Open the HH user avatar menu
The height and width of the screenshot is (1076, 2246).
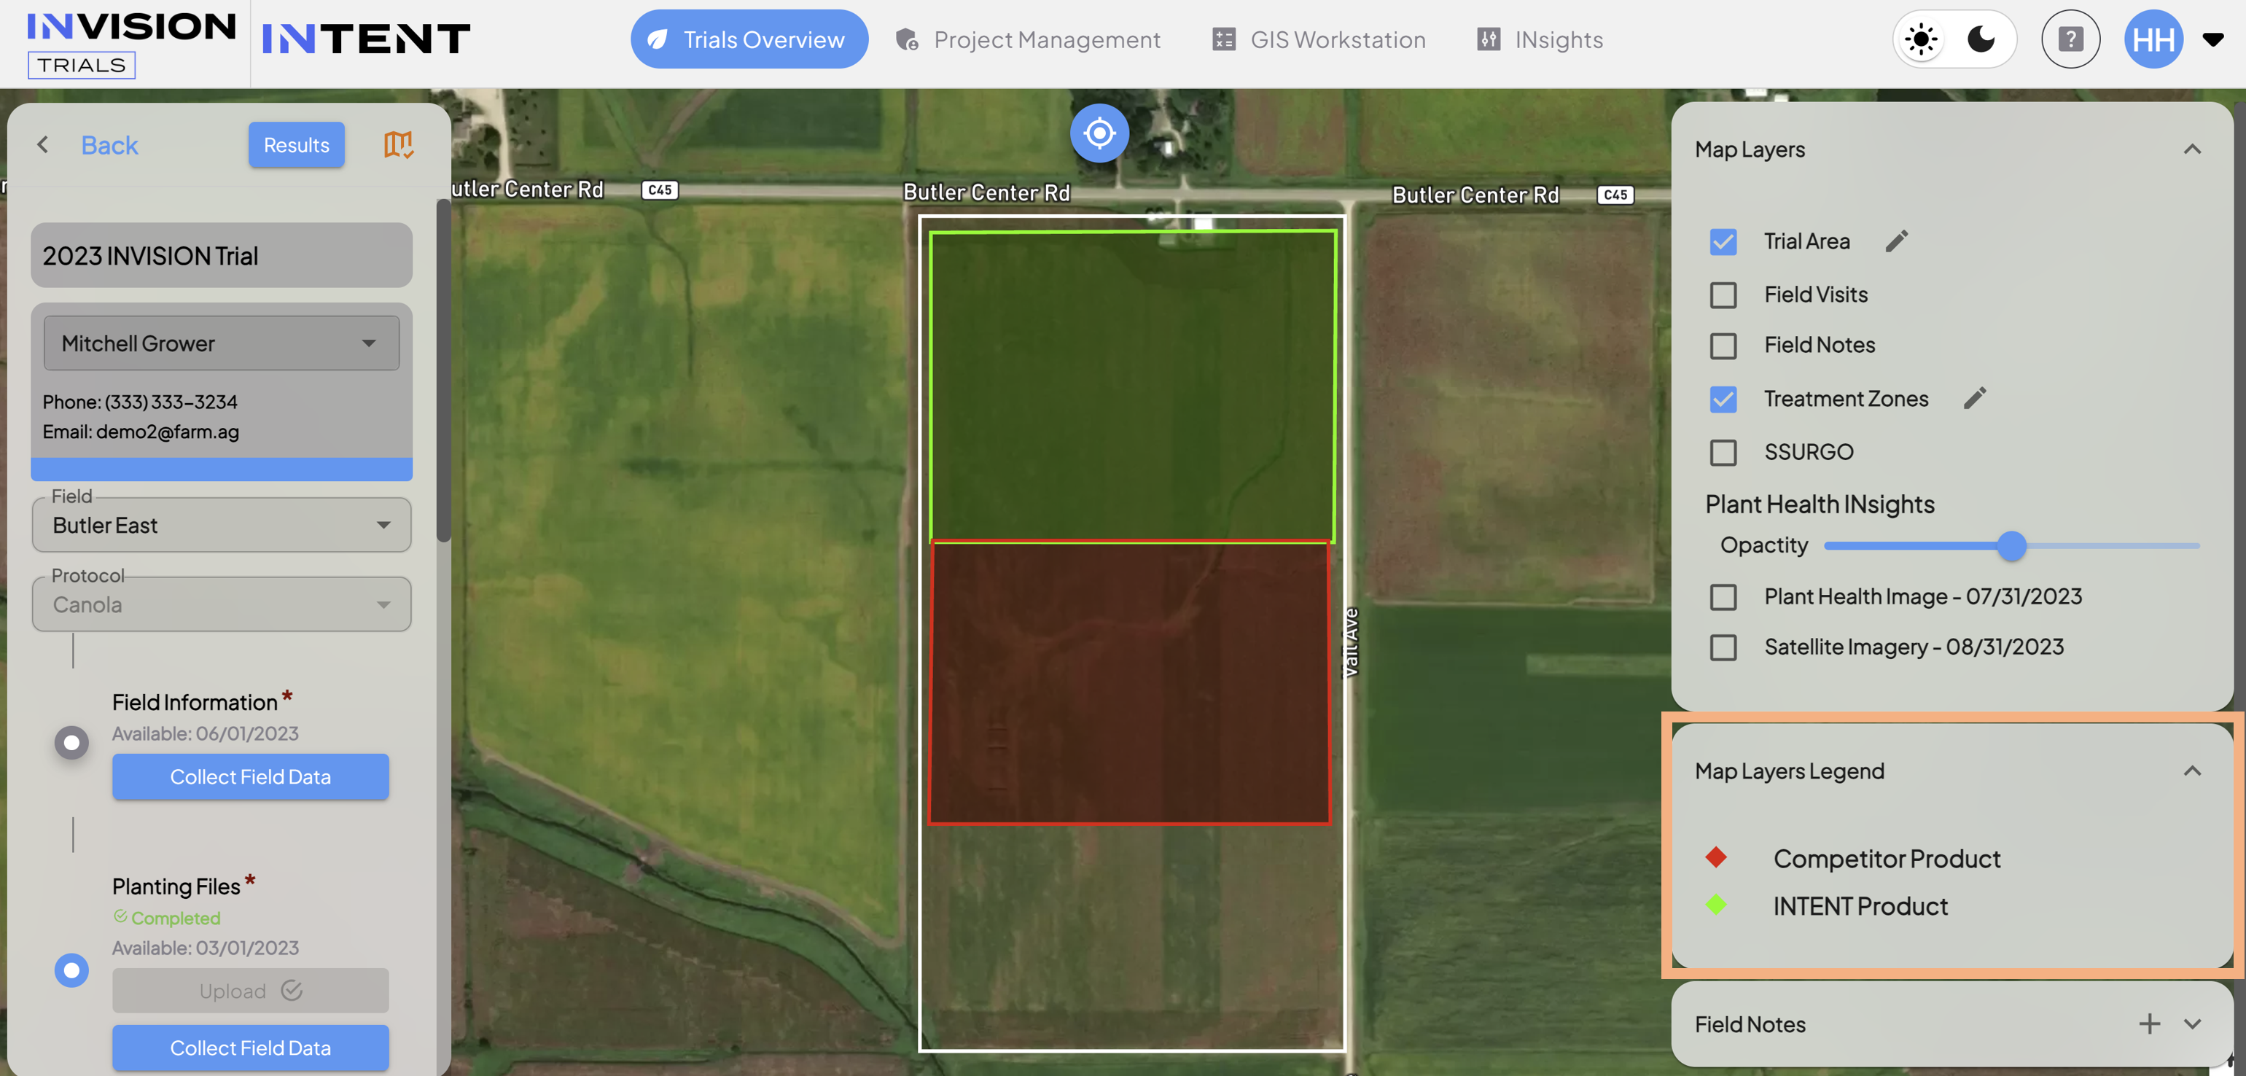[2153, 39]
